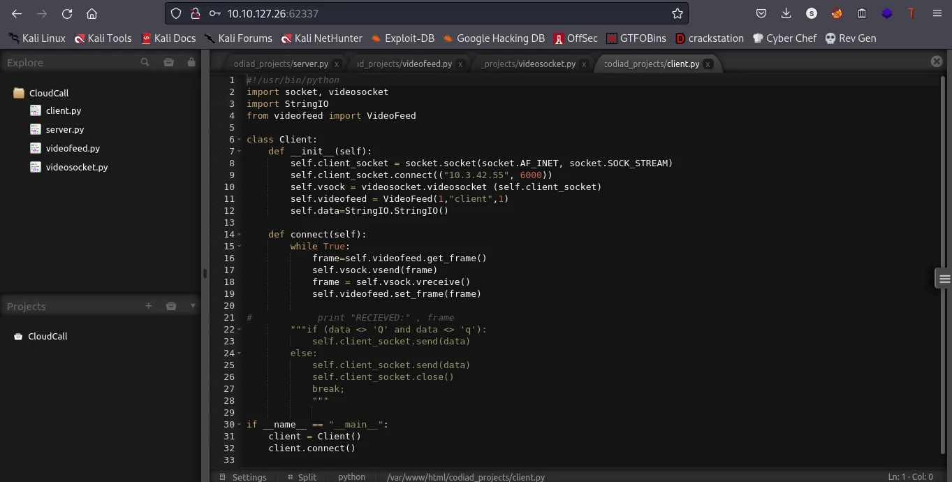Fold the connect method at line 14
952x482 pixels.
pos(240,235)
